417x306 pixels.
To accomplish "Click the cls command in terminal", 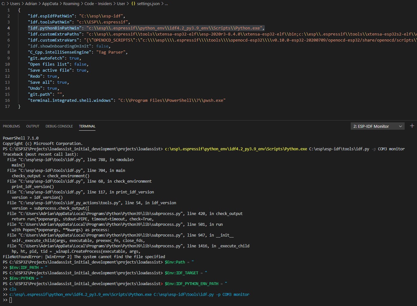I will [x=13, y=289].
